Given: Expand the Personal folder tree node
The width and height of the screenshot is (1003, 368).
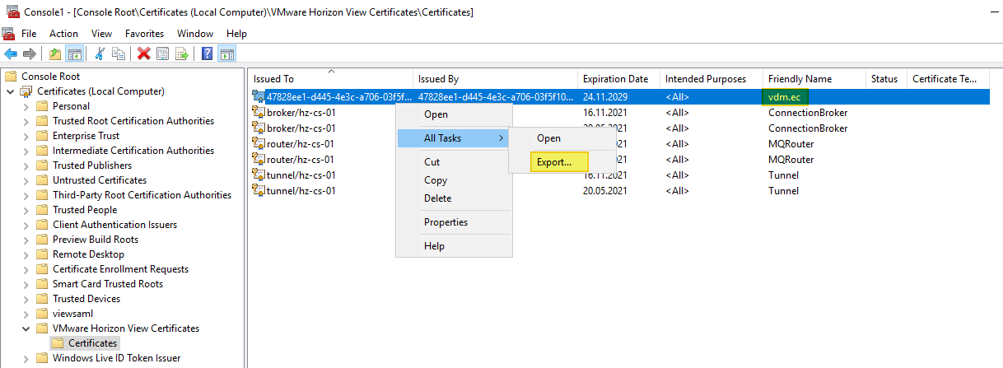Looking at the screenshot, I should click(26, 106).
